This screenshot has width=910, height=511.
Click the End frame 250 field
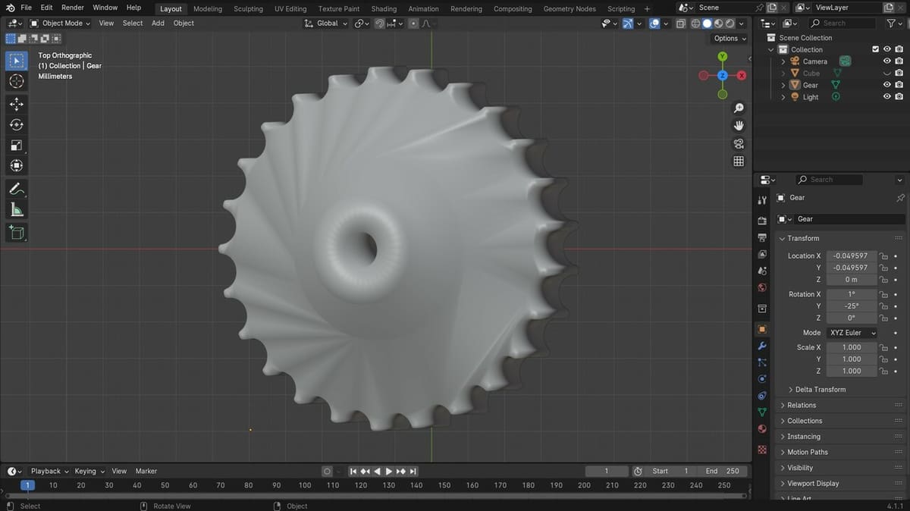(x=721, y=471)
